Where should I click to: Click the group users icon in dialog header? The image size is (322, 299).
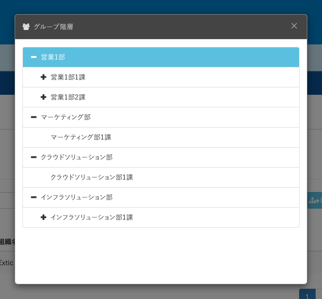tap(26, 27)
